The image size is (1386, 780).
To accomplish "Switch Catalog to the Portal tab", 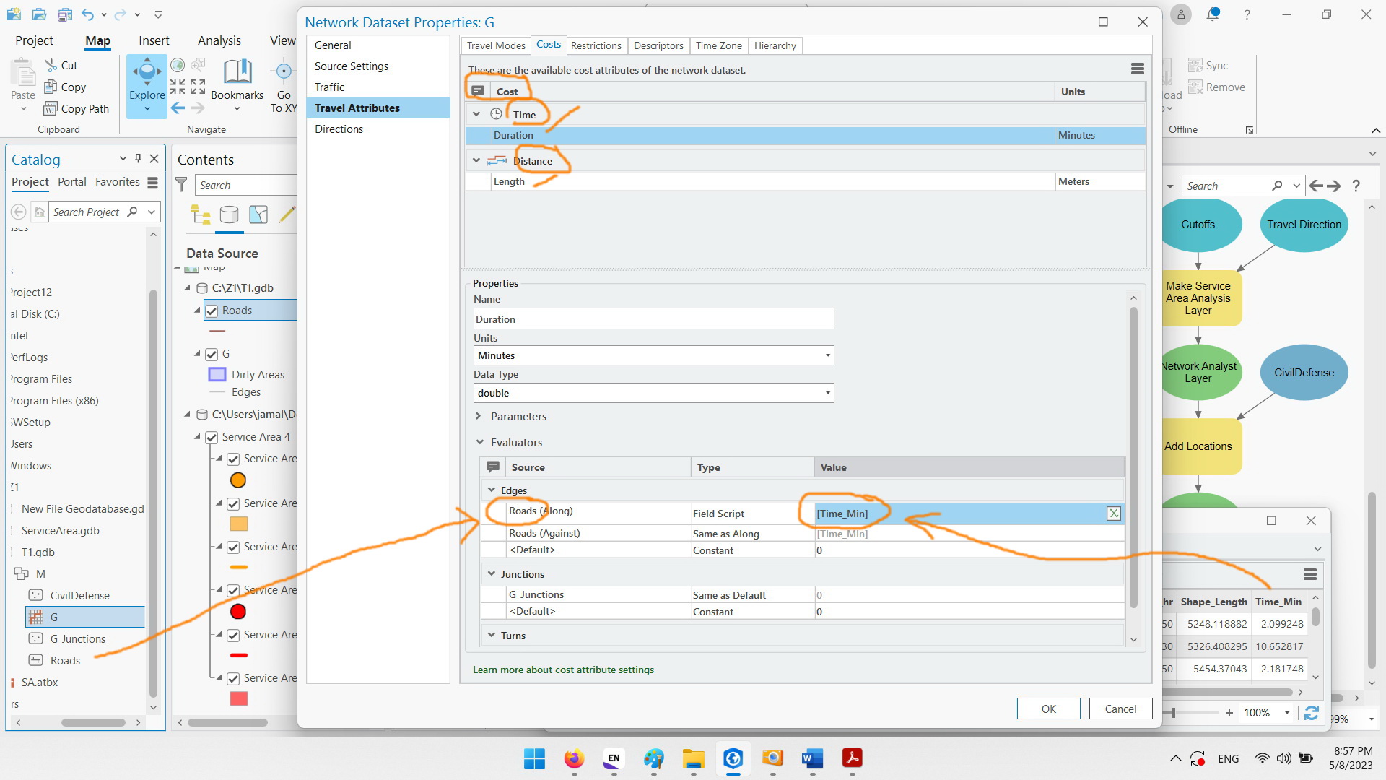I will click(71, 182).
